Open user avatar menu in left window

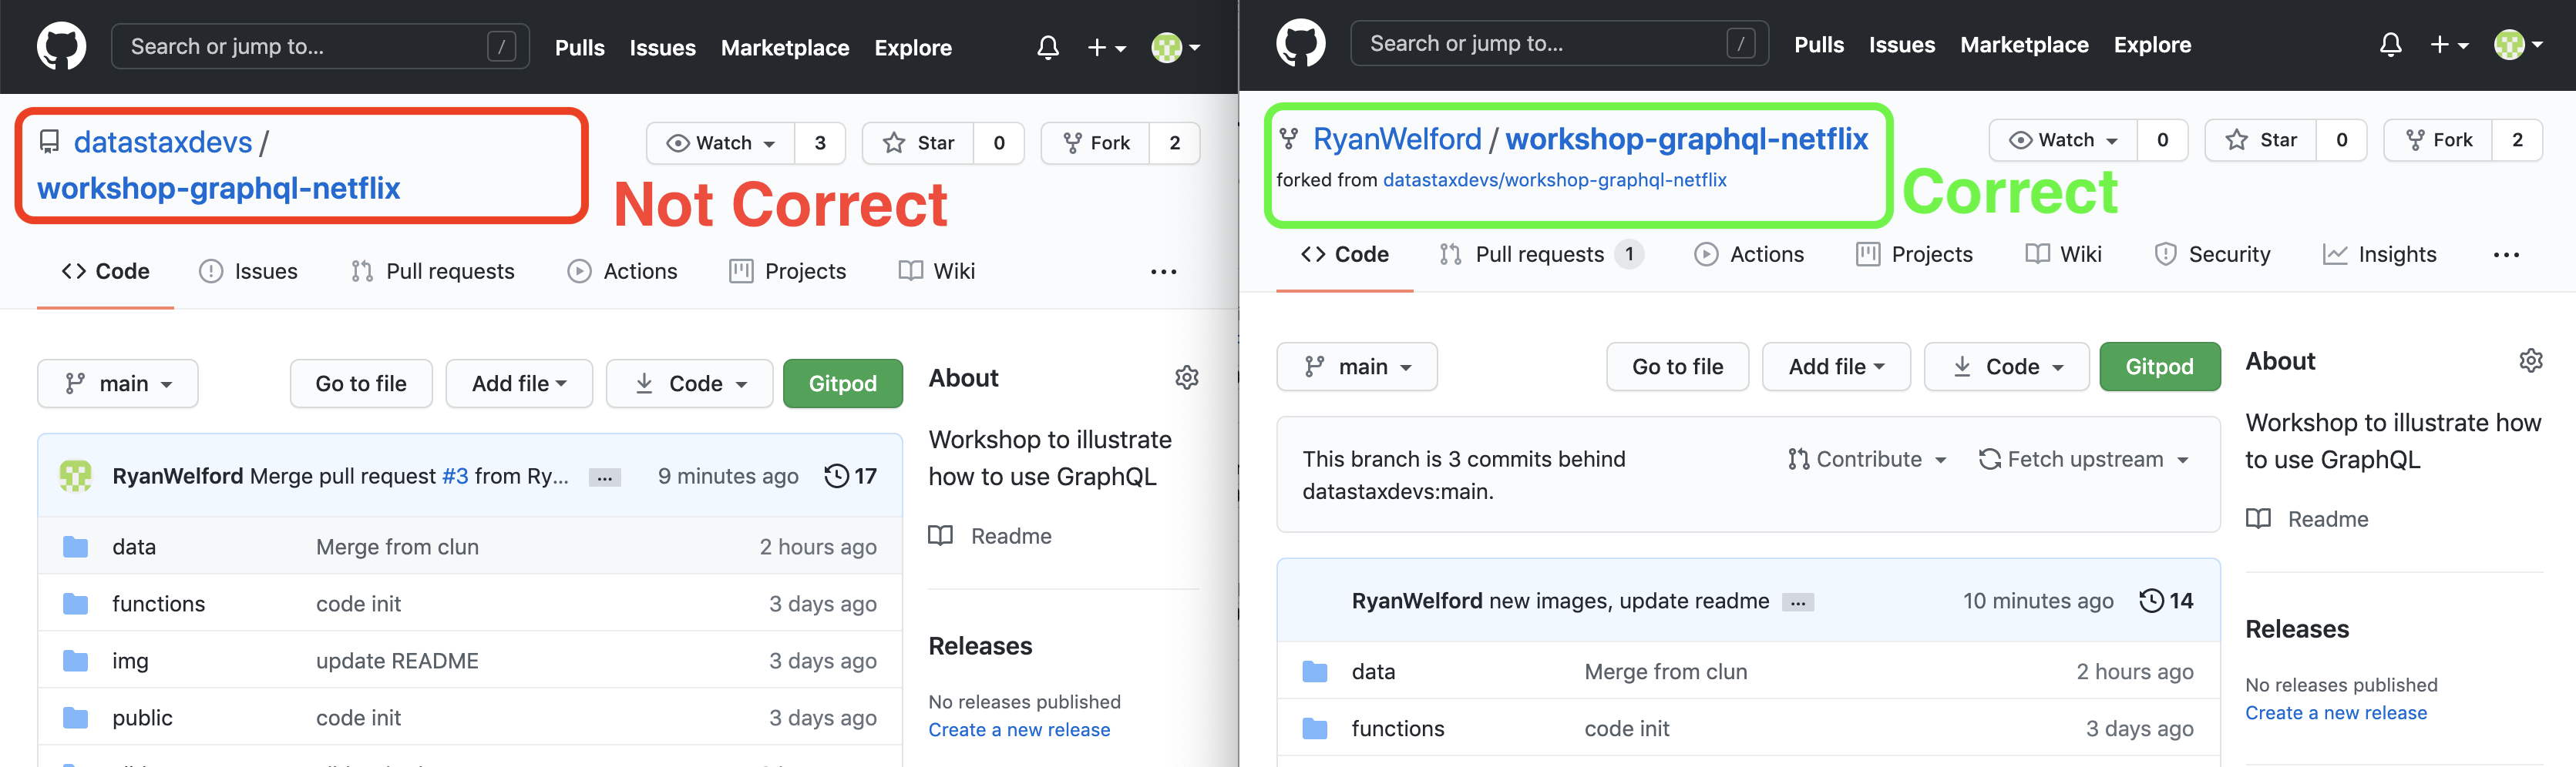tap(1175, 47)
